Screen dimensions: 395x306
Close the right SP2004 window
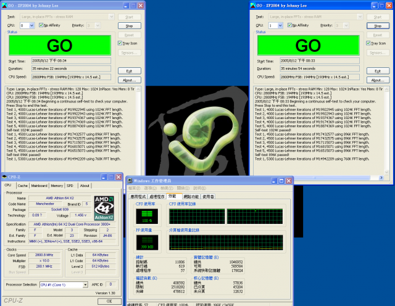click(389, 6)
